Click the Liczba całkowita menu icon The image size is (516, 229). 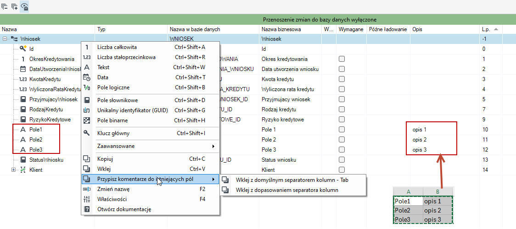click(x=87, y=47)
